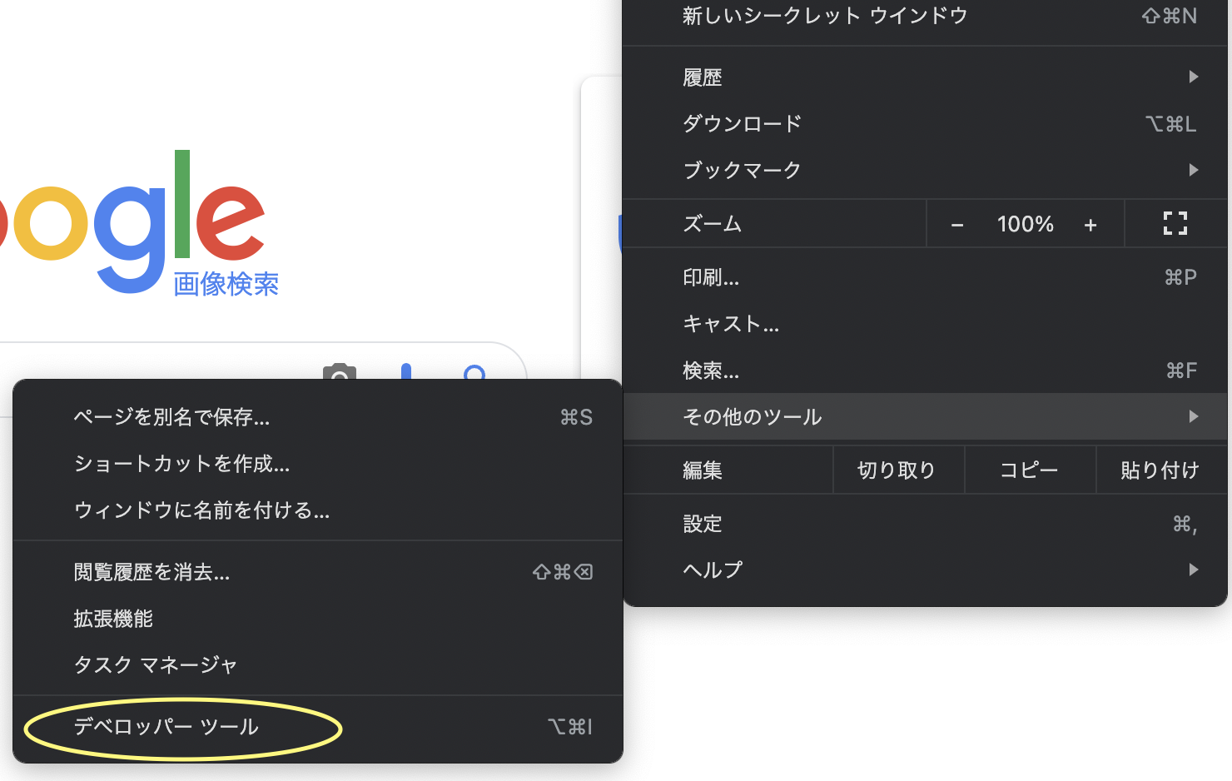The width and height of the screenshot is (1232, 781).
Task: Enter fullscreen via the zoom row icon
Action: tap(1175, 223)
